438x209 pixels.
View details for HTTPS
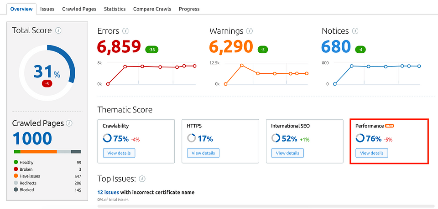(203, 153)
